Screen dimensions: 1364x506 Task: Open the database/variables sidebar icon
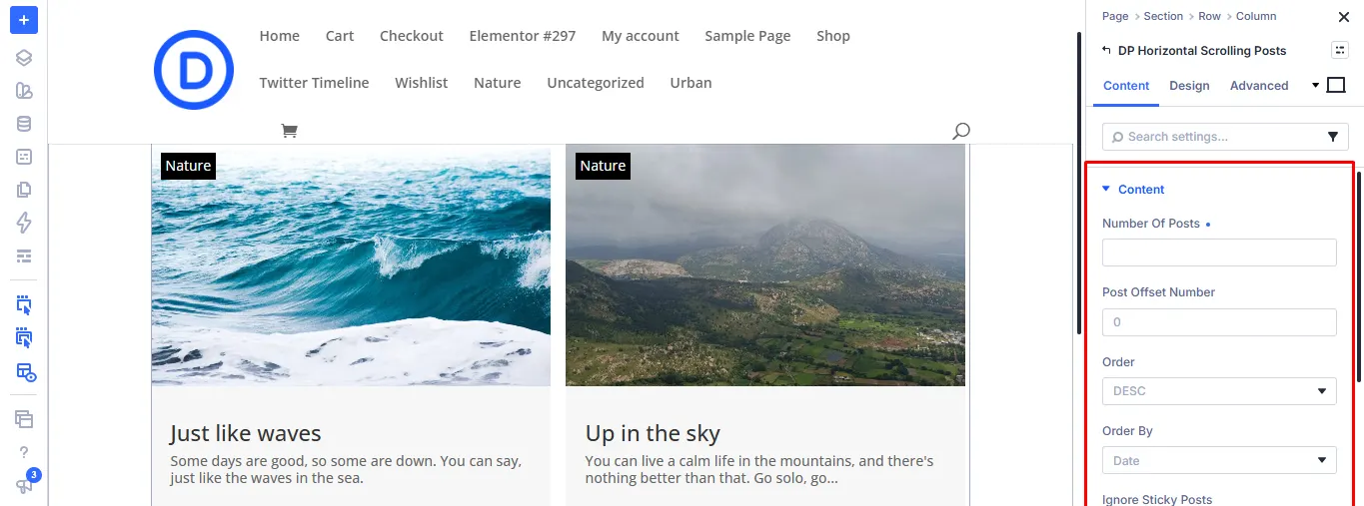[24, 124]
